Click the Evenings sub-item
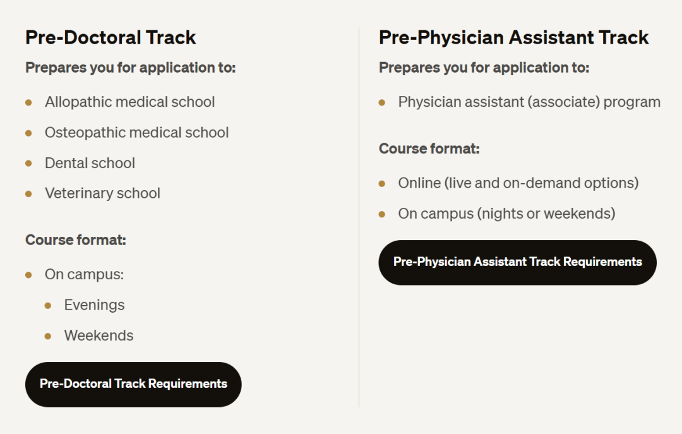 (x=94, y=304)
